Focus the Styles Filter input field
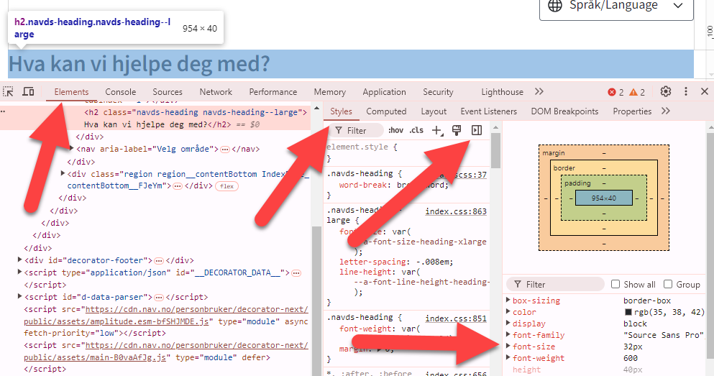714x376 pixels. click(x=357, y=131)
